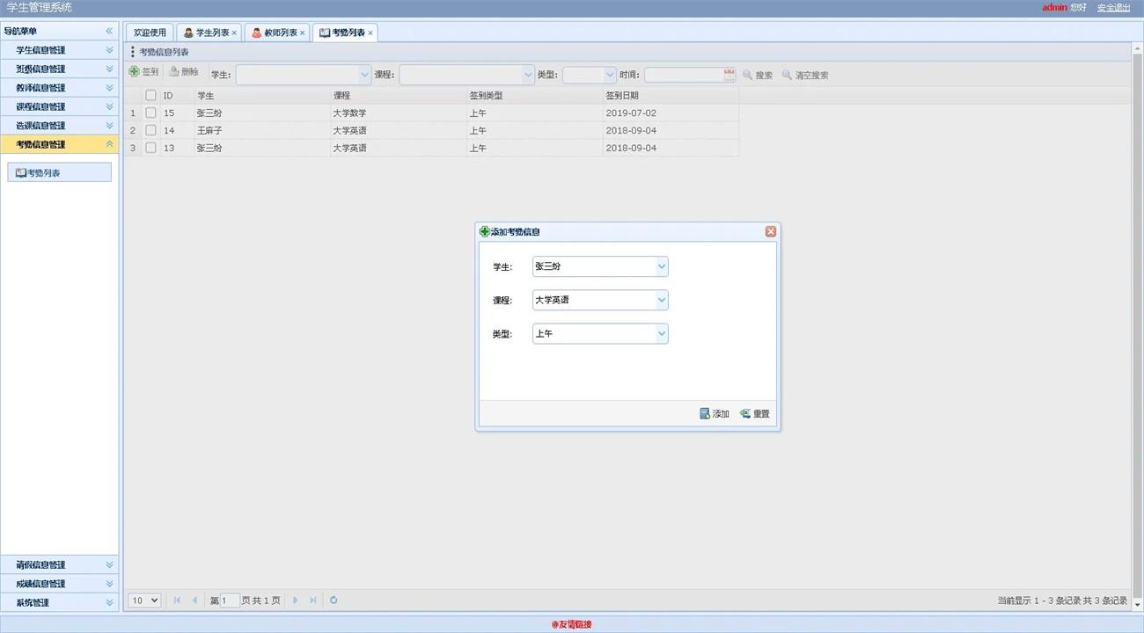This screenshot has width=1144, height=633.
Task: Expand the 系统管理 menu section
Action: tap(59, 602)
